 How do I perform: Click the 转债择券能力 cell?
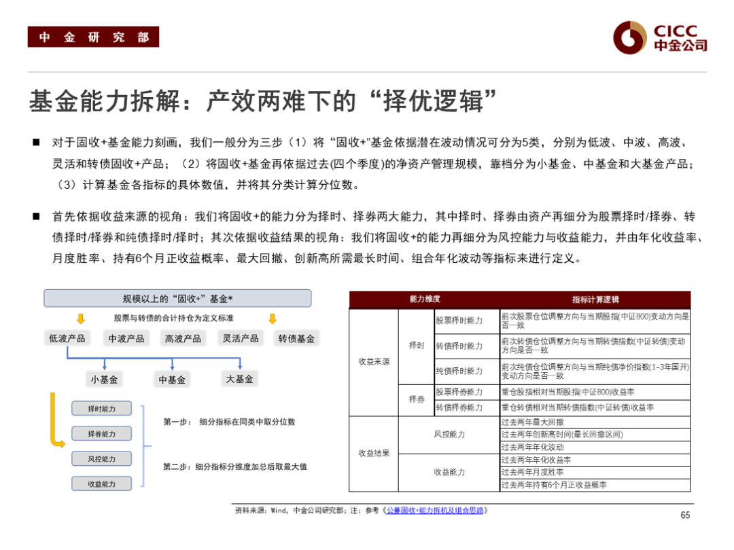pos(467,408)
